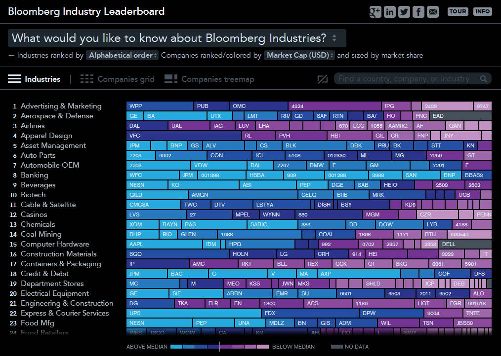The height and width of the screenshot is (356, 501).
Task: Share on LinkedIn icon
Action: [x=389, y=12]
